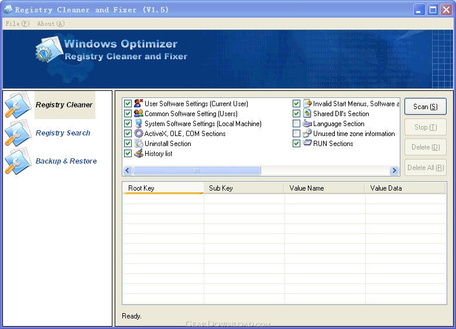Click the History list icon
456x329 pixels.
138,153
